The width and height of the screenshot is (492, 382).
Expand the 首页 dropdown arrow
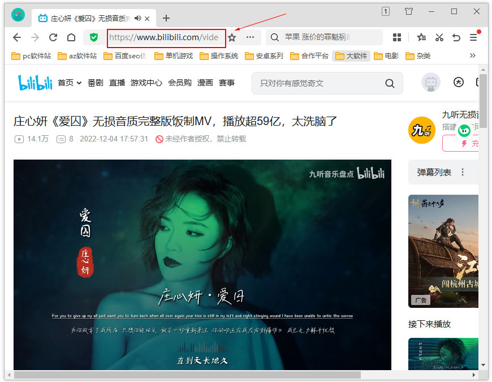(79, 83)
